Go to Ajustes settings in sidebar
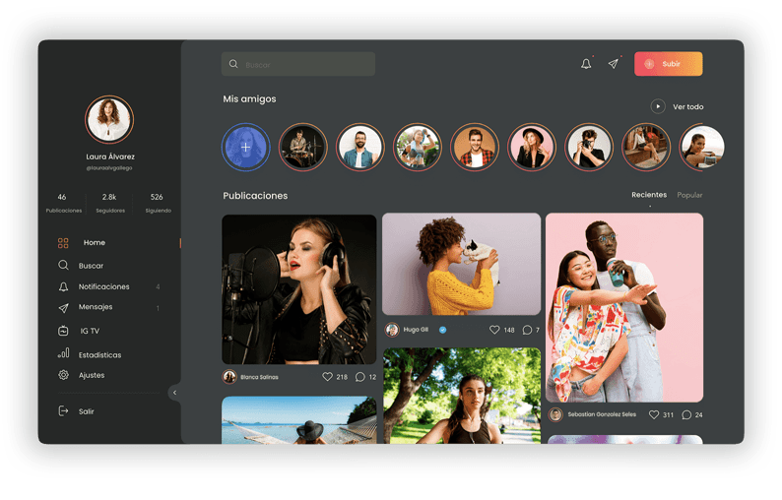The height and width of the screenshot is (500, 782). pyautogui.click(x=91, y=375)
